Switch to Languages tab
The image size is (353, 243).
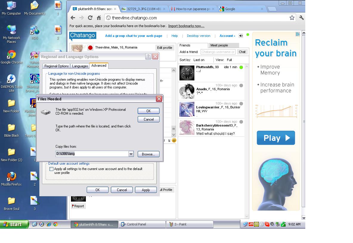80,66
